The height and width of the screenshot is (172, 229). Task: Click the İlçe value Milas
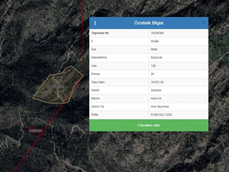[154, 49]
